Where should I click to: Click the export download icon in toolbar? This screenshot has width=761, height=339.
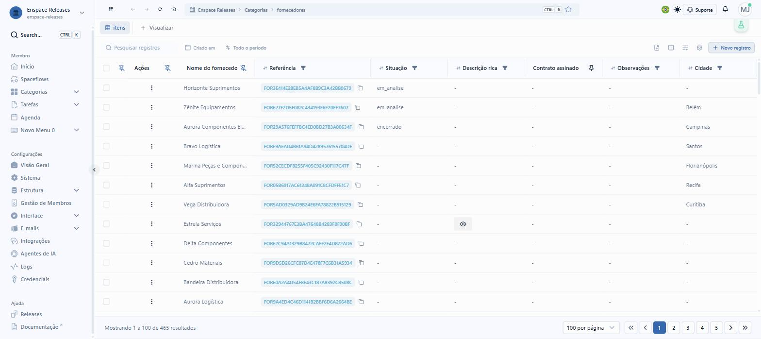click(x=657, y=48)
